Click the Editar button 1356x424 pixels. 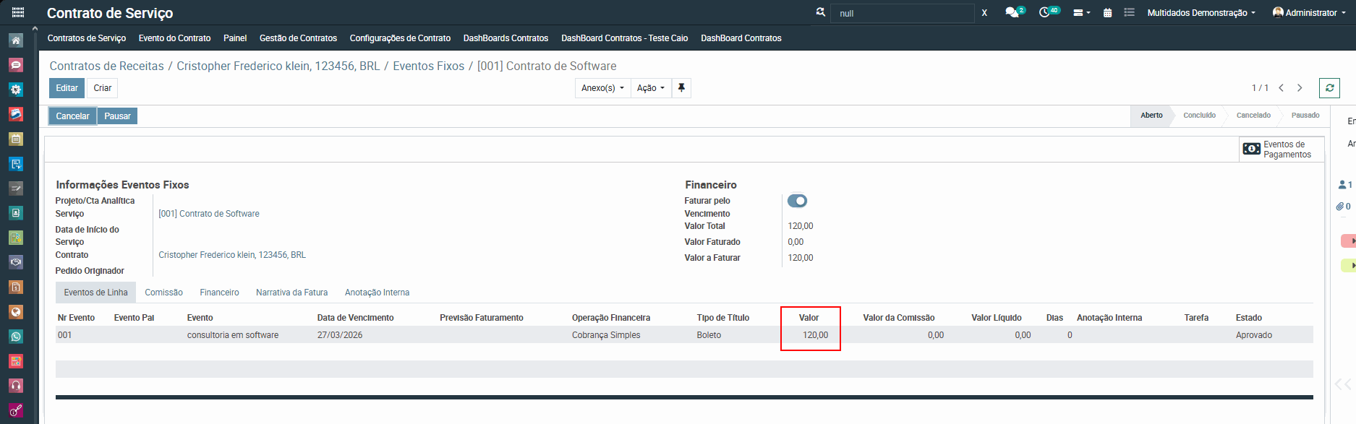[67, 88]
